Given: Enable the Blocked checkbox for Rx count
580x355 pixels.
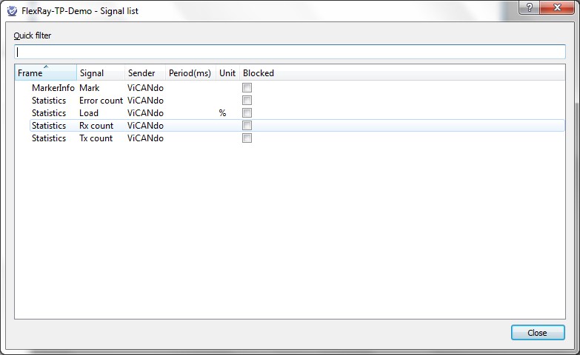Looking at the screenshot, I should 247,126.
